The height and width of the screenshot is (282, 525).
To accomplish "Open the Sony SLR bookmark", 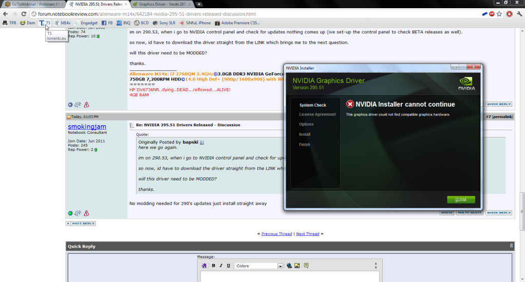I will 164,23.
